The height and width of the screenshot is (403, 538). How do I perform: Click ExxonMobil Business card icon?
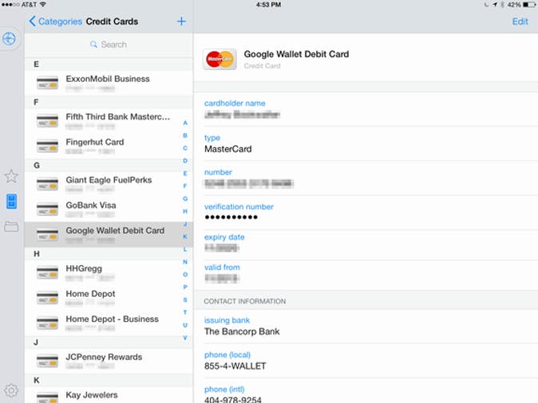(47, 83)
